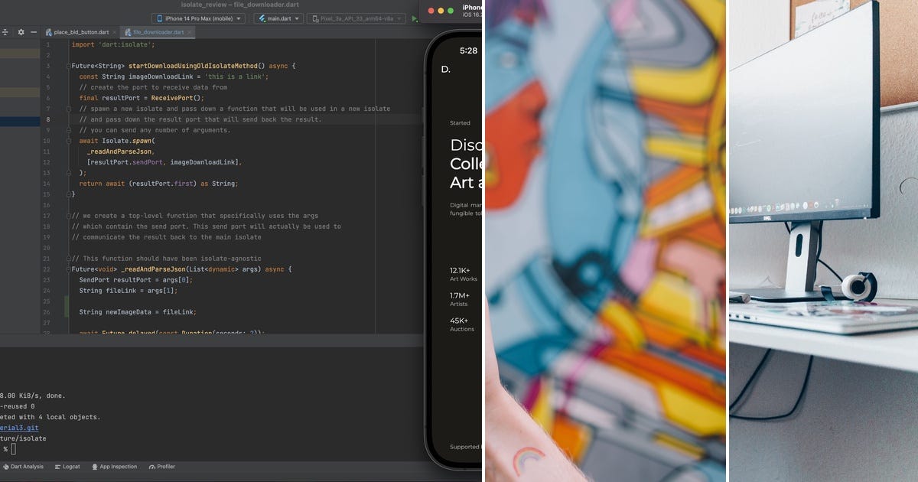Open the App Inspection tool window
Screen dimensions: 918x482
point(115,467)
